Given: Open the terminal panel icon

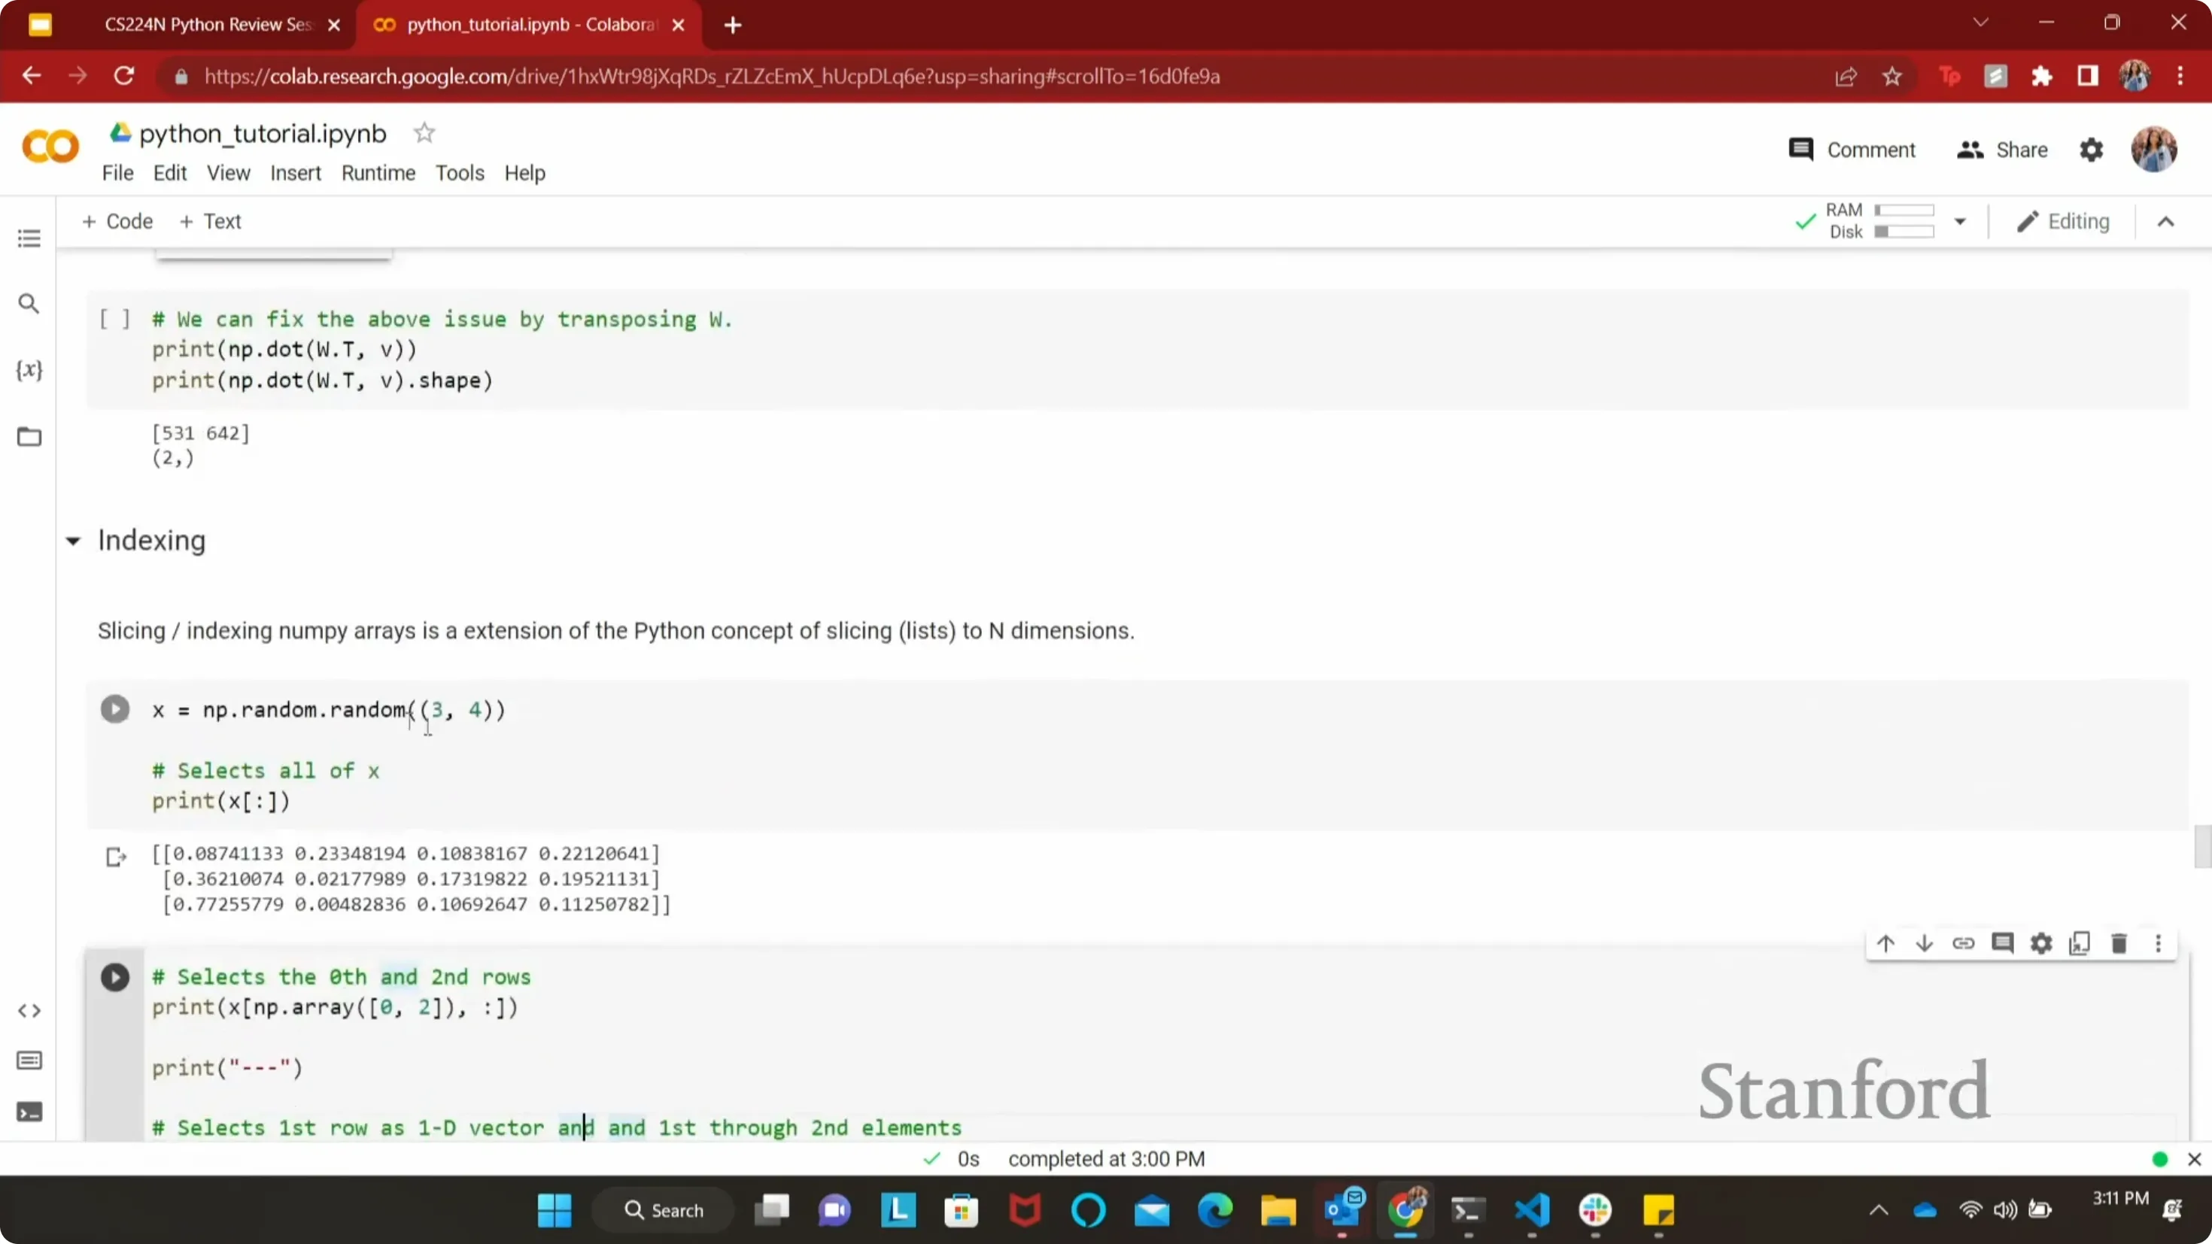Looking at the screenshot, I should pyautogui.click(x=29, y=1112).
